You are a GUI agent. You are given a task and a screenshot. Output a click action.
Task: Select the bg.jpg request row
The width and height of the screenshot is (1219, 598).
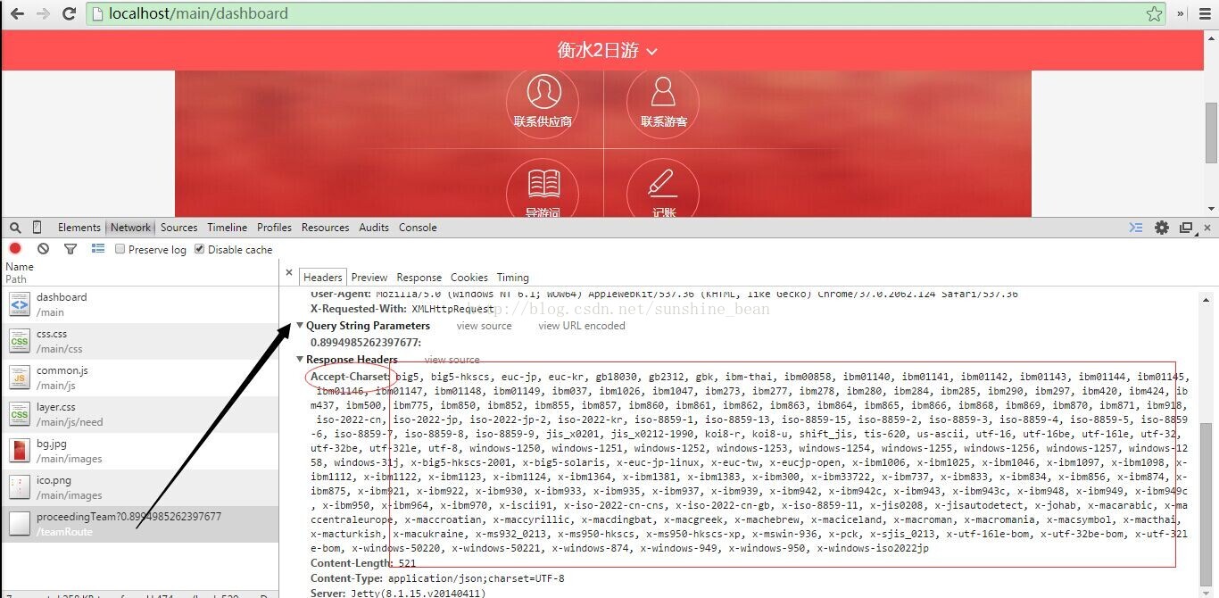click(x=139, y=451)
